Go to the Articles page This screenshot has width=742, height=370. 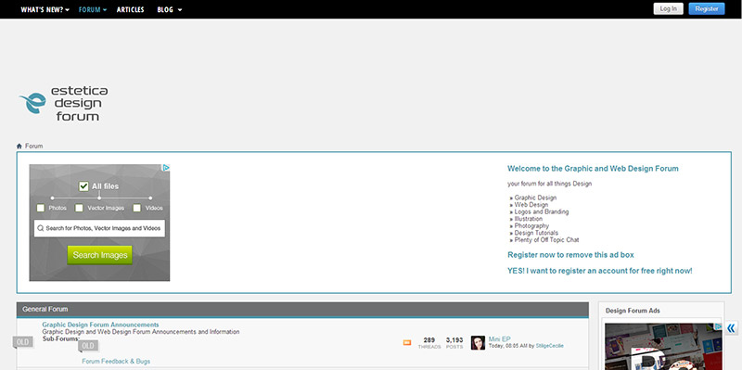coord(130,9)
